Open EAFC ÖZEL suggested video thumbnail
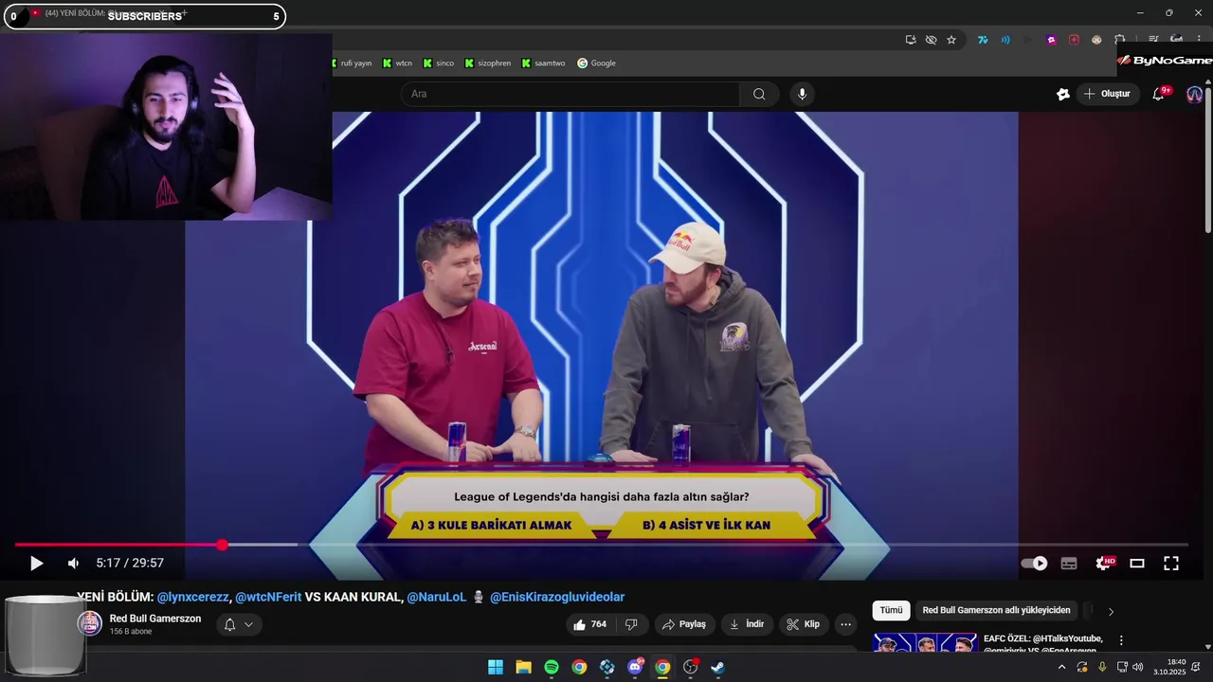This screenshot has width=1213, height=682. (925, 643)
